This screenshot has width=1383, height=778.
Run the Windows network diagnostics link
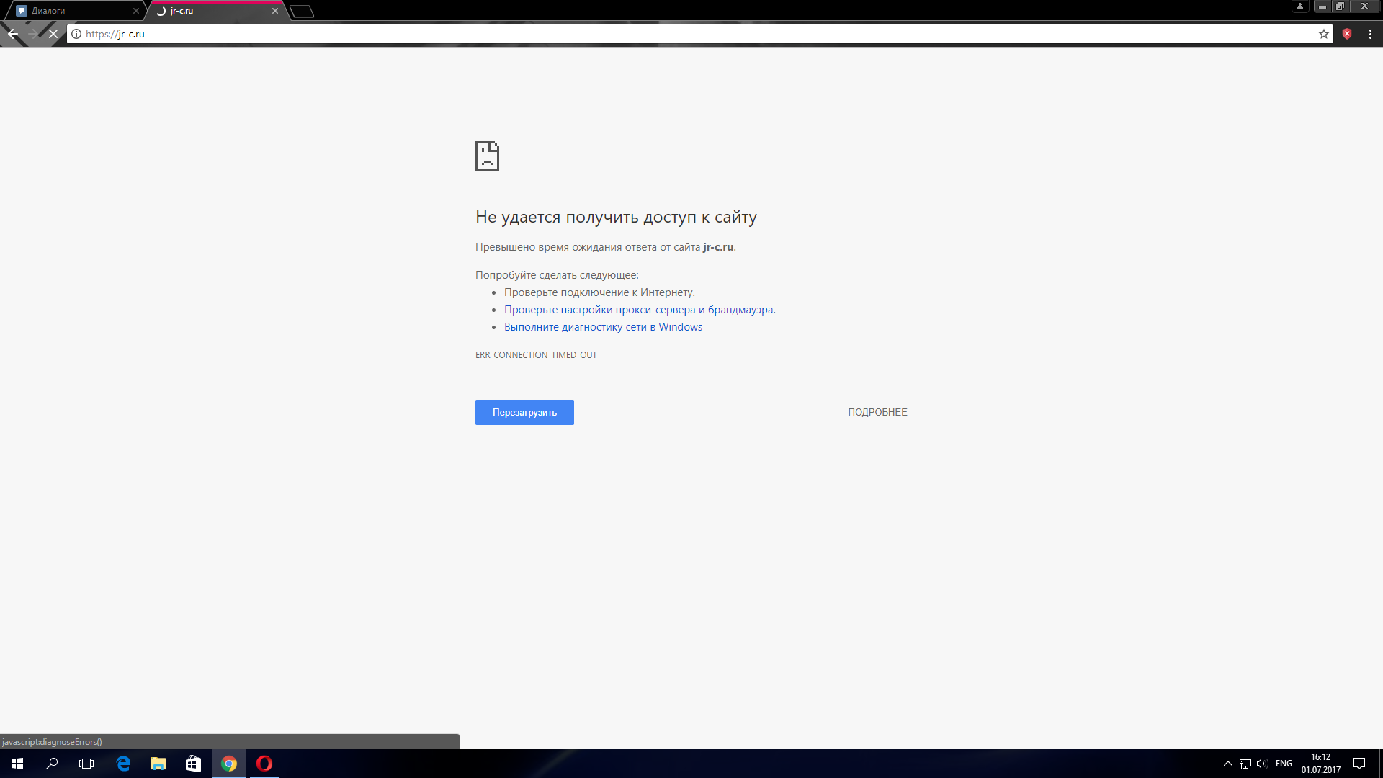(603, 327)
